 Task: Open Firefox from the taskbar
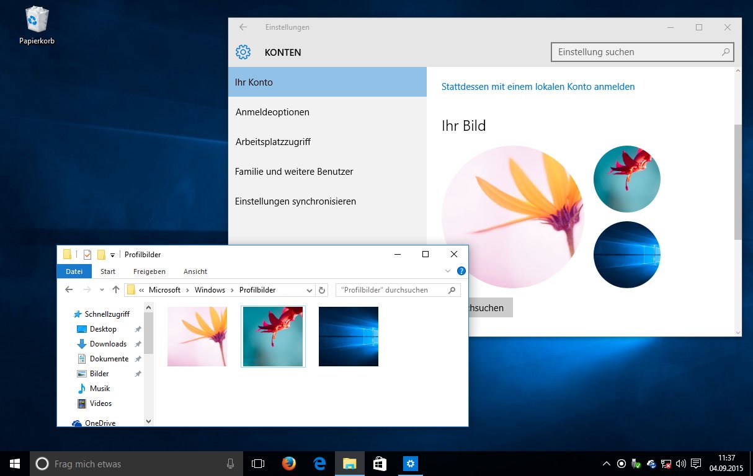pyautogui.click(x=288, y=463)
